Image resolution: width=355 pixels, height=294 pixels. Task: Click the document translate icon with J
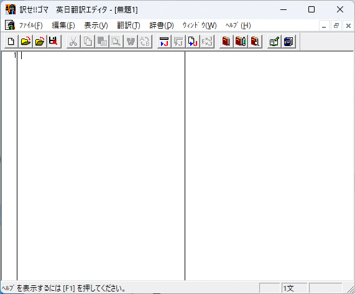point(193,42)
